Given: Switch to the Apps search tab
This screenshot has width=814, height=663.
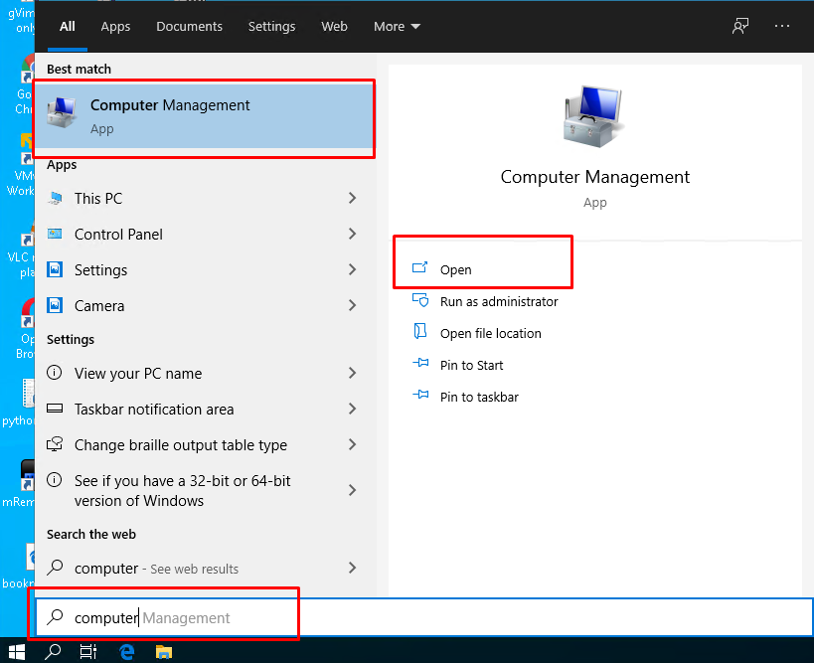Looking at the screenshot, I should point(115,27).
